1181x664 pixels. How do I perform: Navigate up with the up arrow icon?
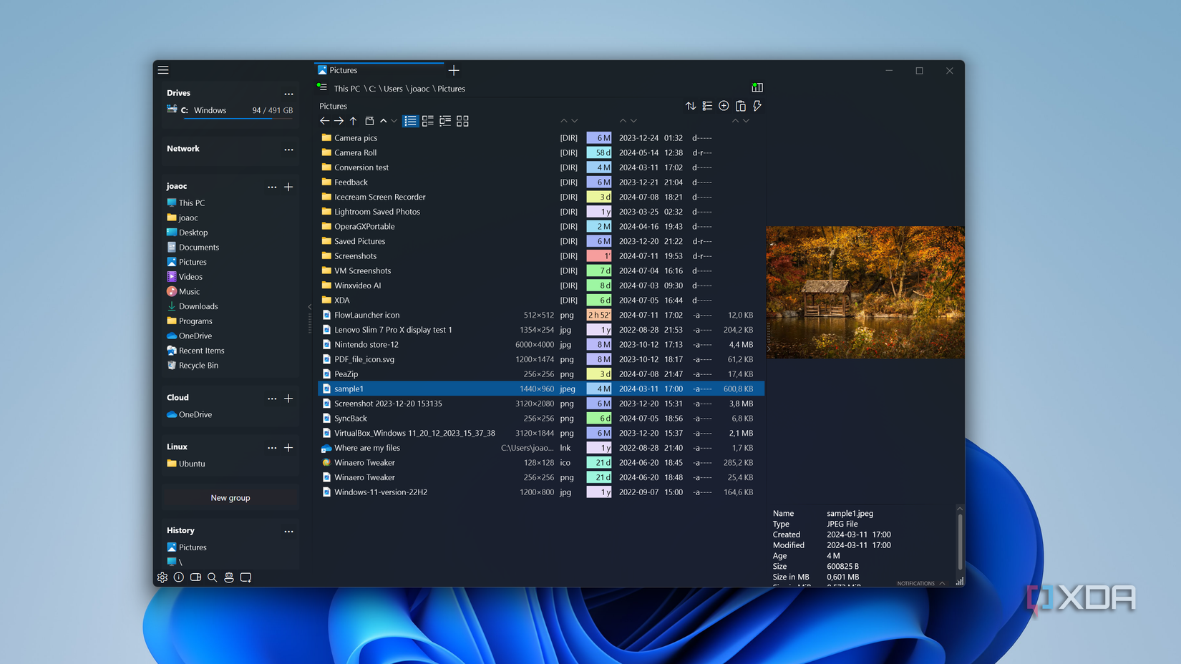pos(353,121)
